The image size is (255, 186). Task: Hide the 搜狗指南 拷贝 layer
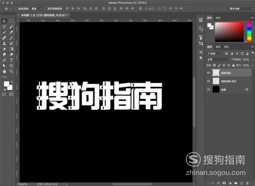[208, 81]
